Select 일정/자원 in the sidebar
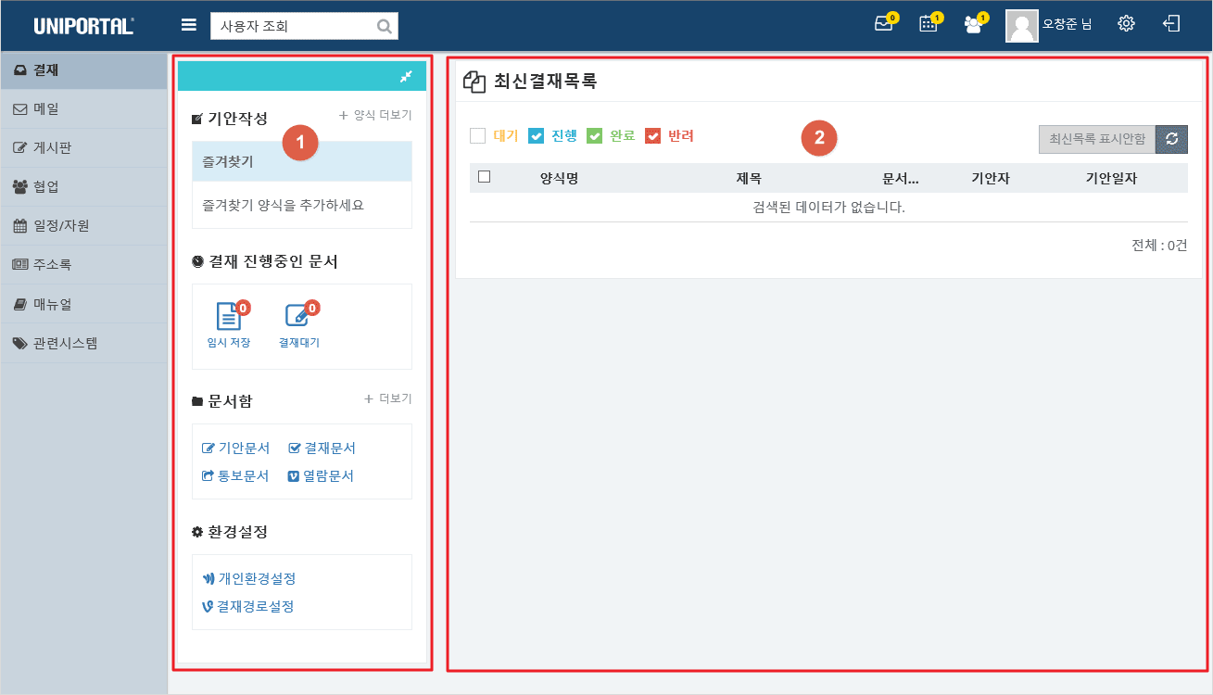The width and height of the screenshot is (1213, 695). [83, 225]
